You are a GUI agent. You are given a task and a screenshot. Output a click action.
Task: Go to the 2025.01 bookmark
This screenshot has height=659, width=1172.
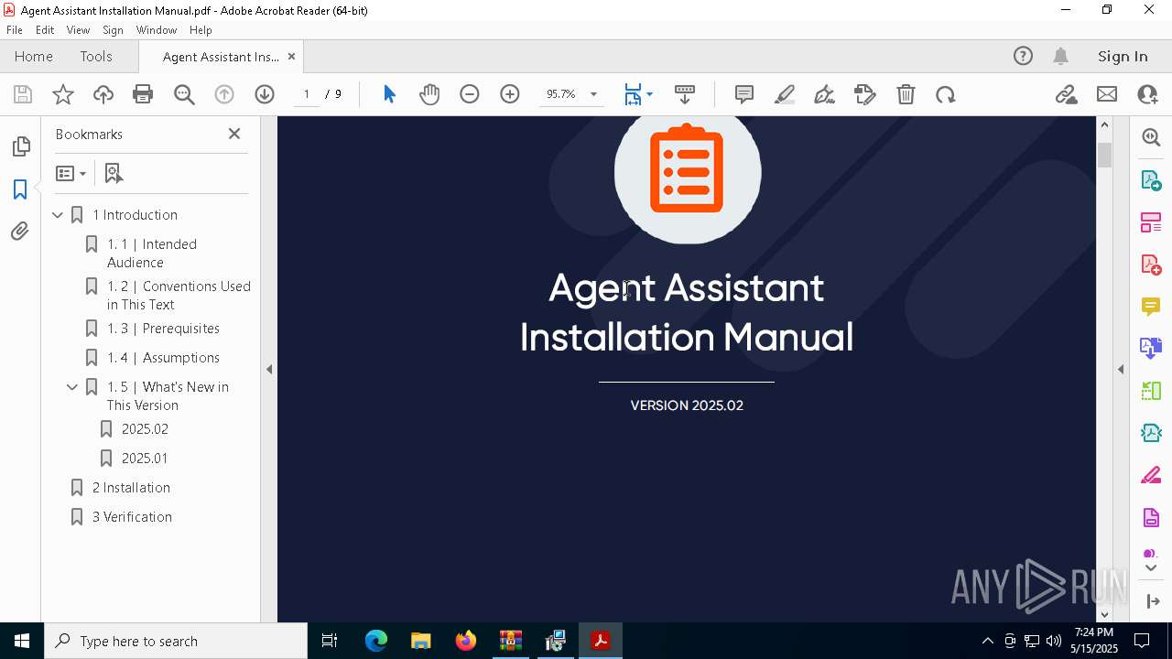tap(145, 459)
